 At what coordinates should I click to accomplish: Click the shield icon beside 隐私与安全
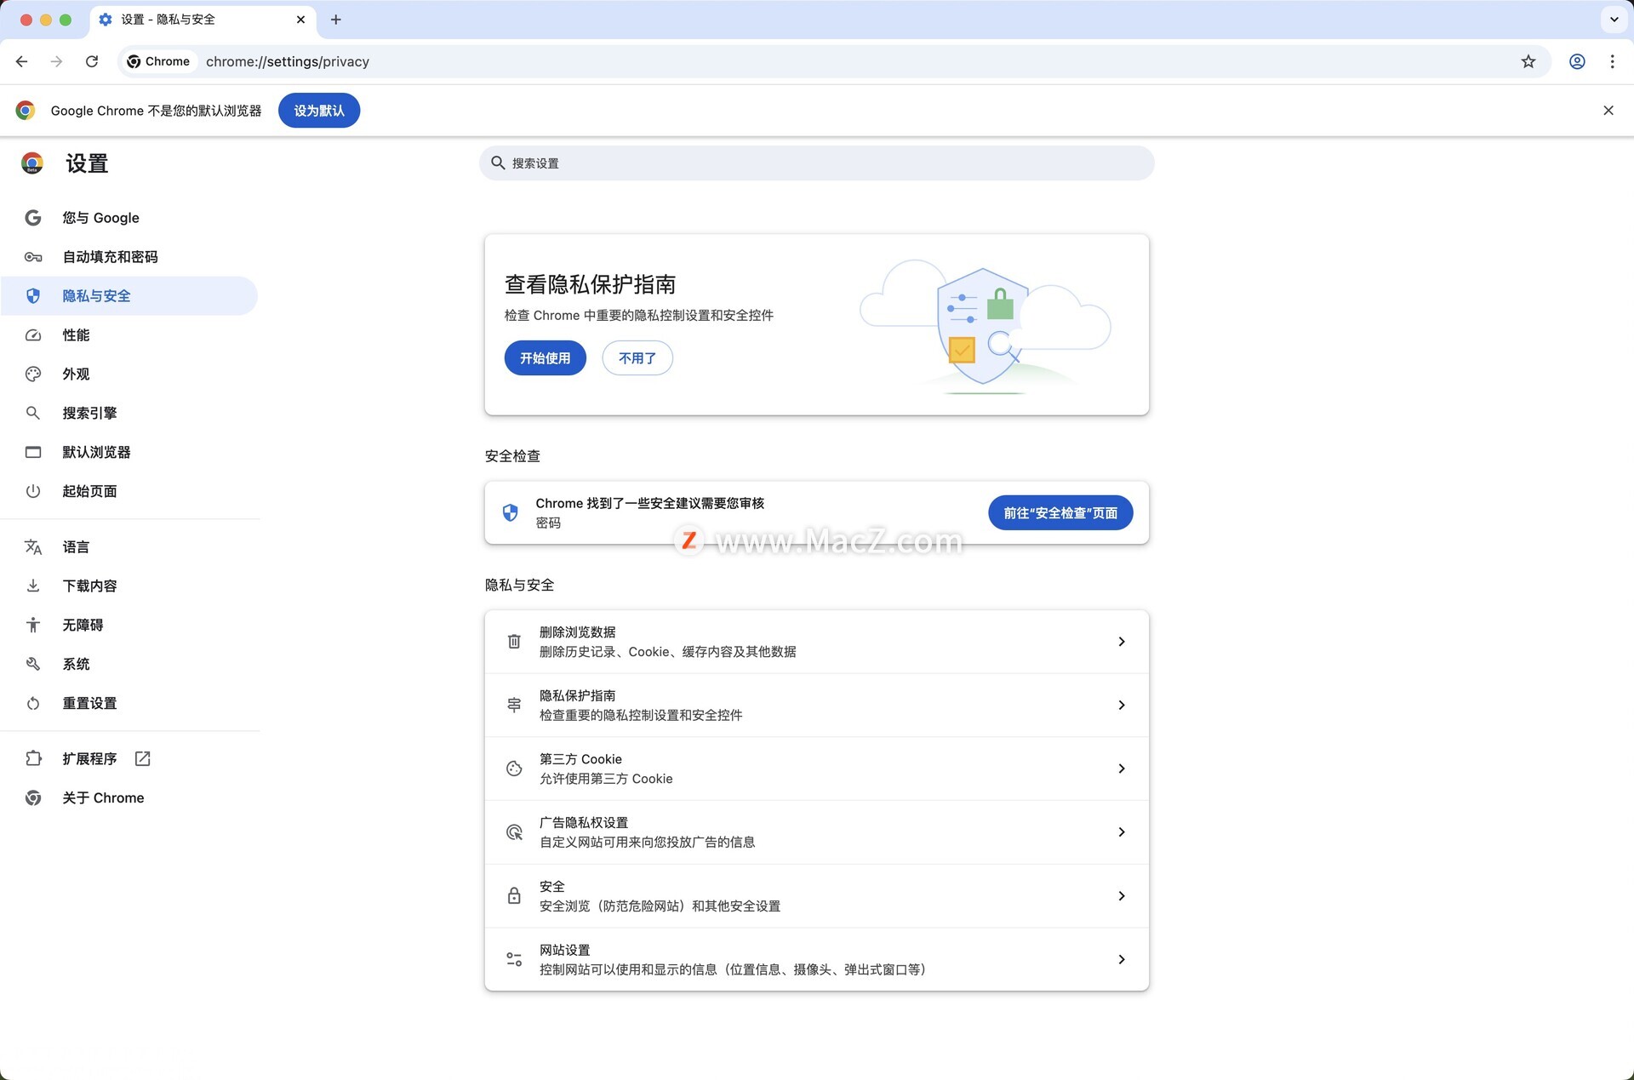[x=33, y=296]
